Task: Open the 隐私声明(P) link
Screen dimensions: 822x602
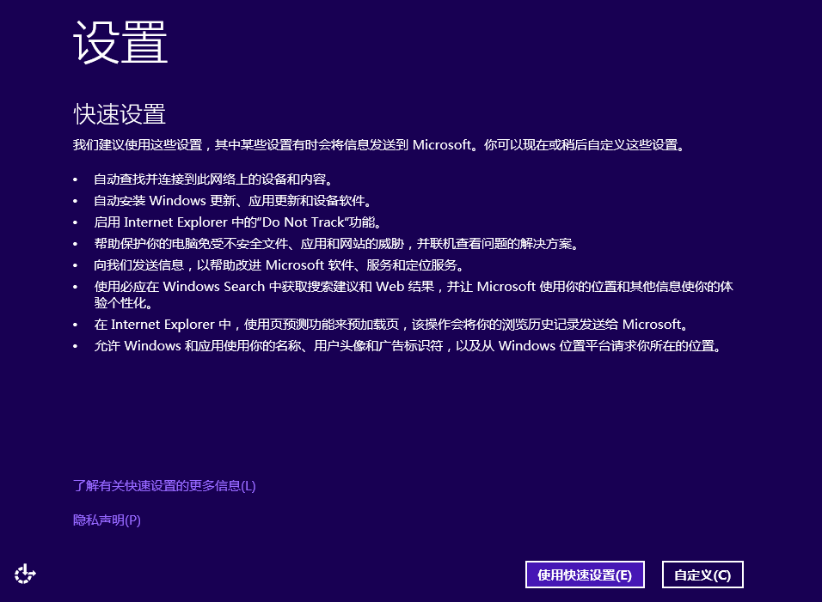Action: pos(107,520)
